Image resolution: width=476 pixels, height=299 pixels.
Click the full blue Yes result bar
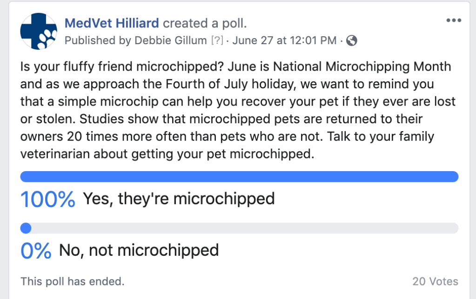239,177
